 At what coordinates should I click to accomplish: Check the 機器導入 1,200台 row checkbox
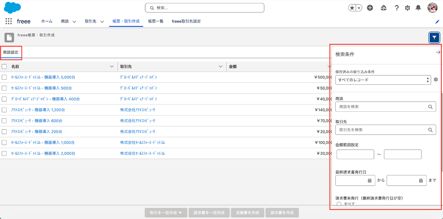point(4,110)
